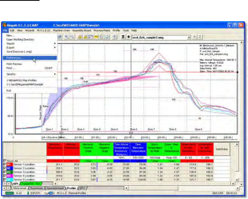The height and width of the screenshot is (199, 248).
Task: Click the yellow bar toolbar icon
Action: click(x=96, y=37)
